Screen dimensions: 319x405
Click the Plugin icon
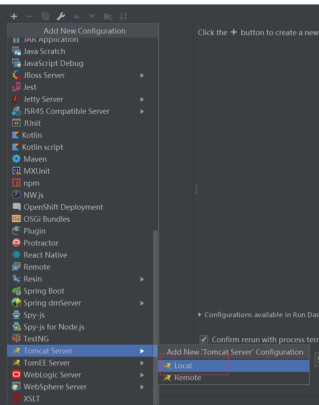[x=16, y=230]
